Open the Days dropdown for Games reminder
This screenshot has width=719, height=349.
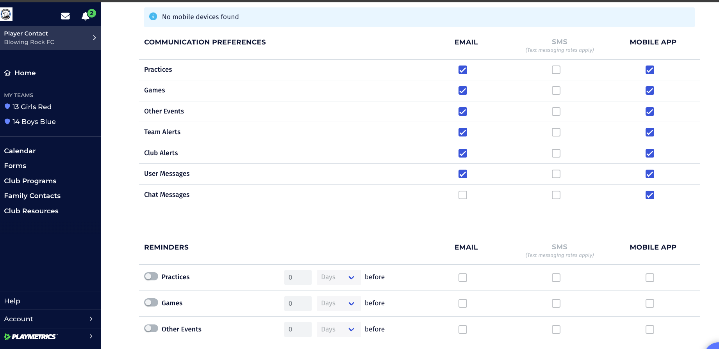(x=339, y=303)
